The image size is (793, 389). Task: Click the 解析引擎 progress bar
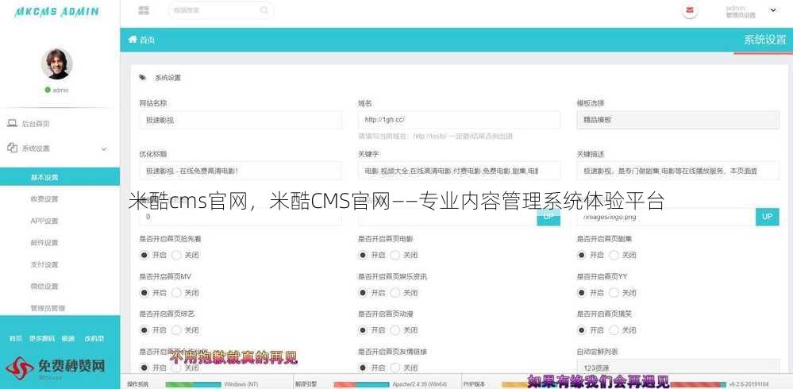pyautogui.click(x=362, y=384)
